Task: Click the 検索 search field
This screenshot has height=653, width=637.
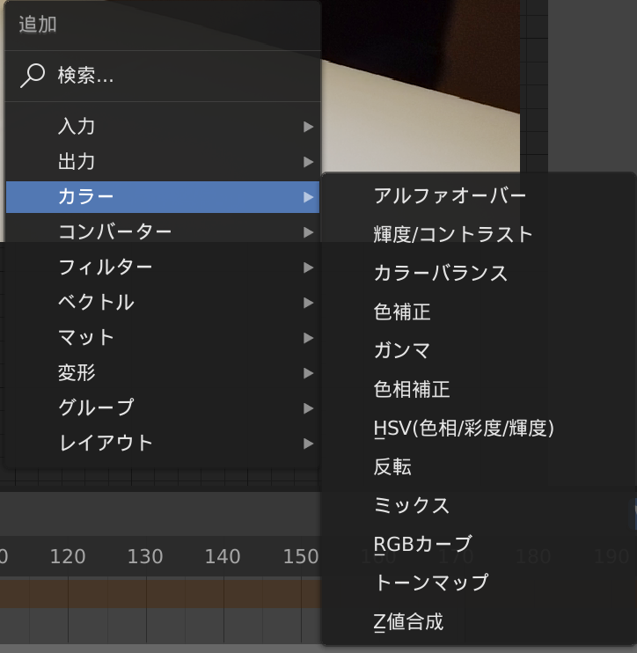Action: [x=163, y=76]
